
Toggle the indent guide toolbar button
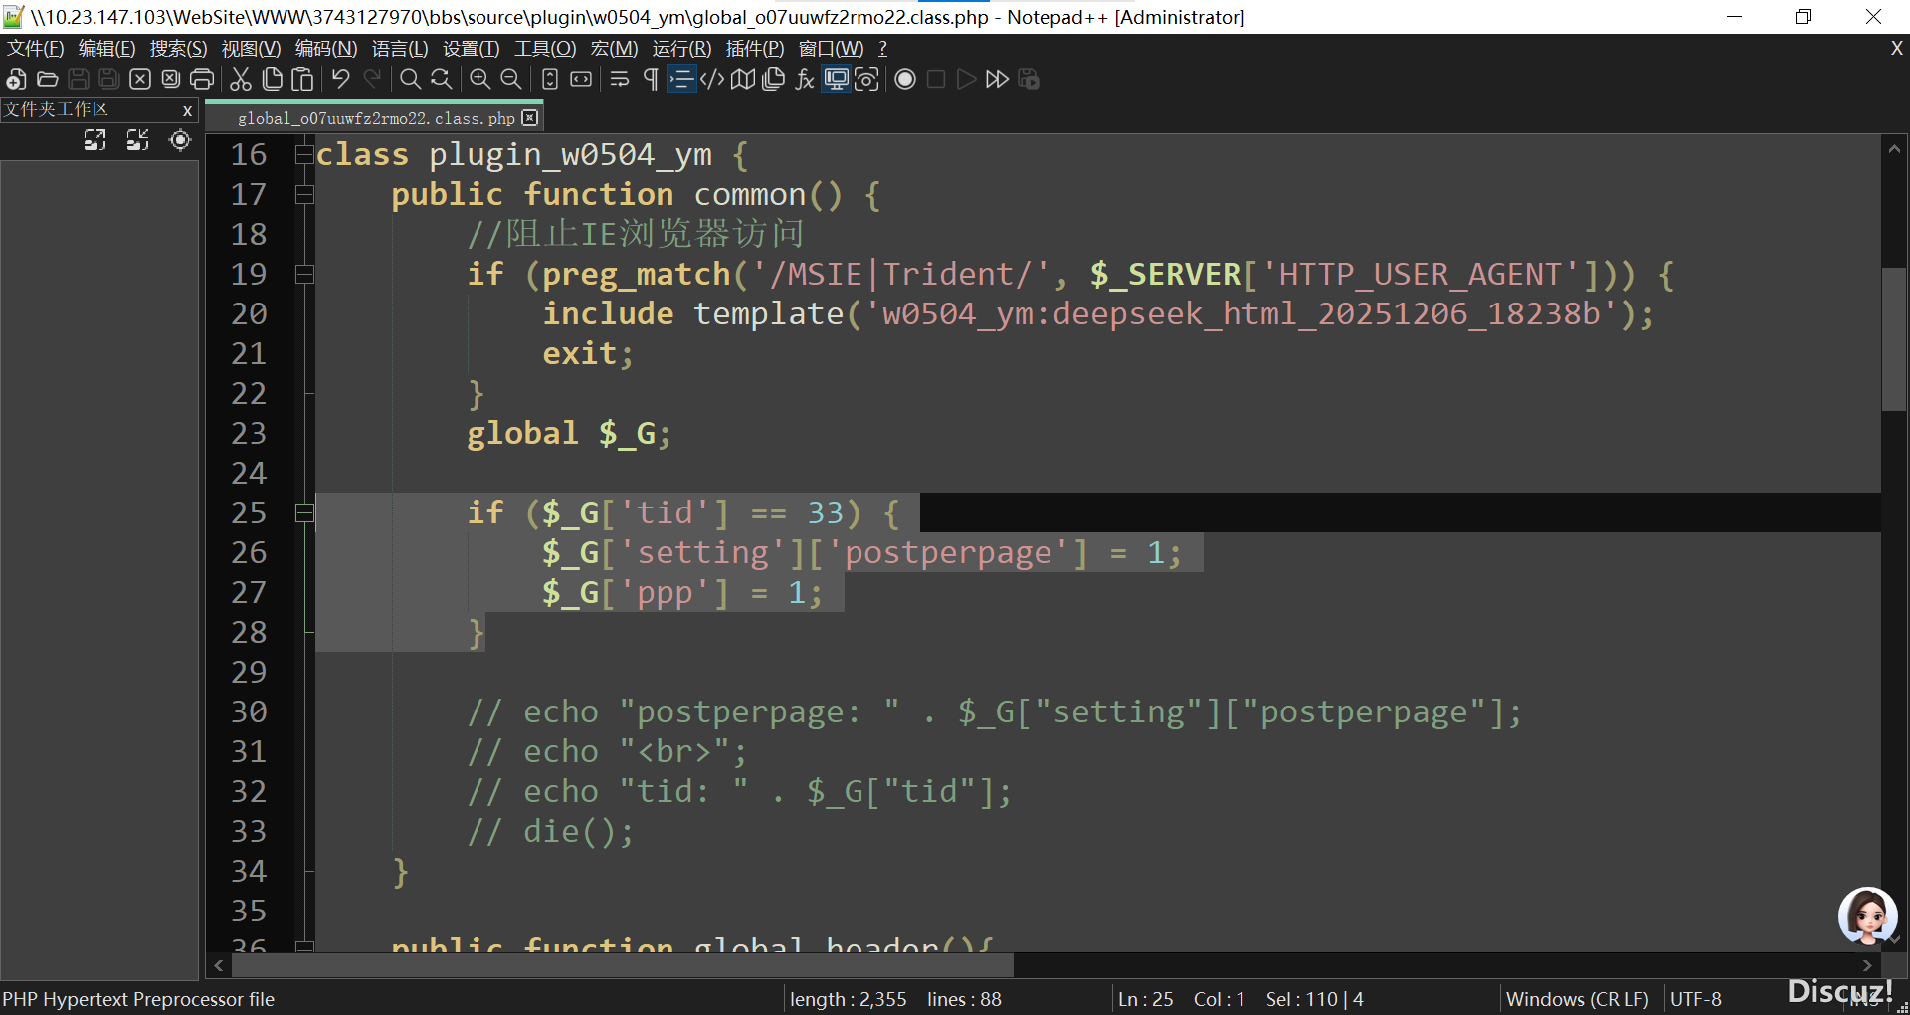681,80
